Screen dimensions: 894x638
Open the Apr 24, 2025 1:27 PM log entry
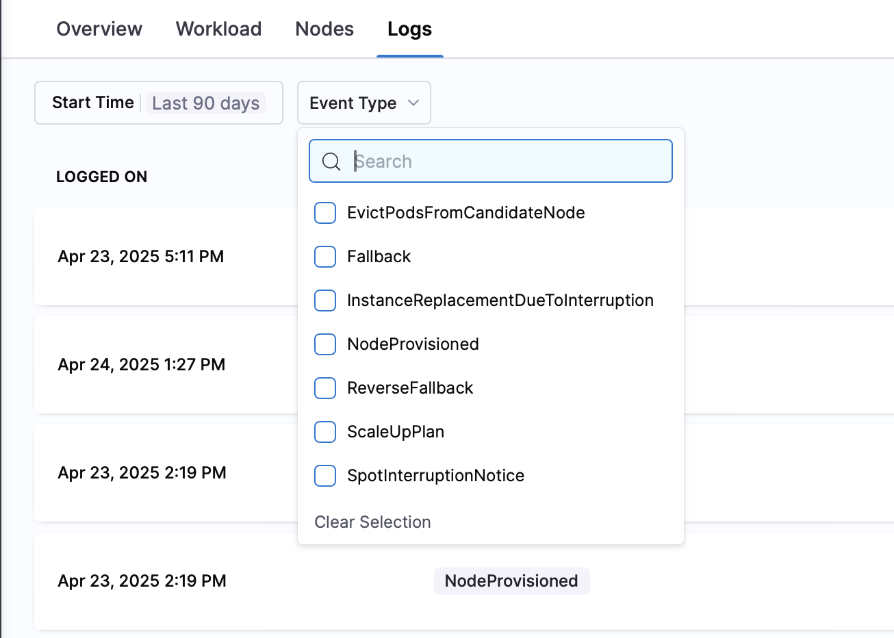click(x=142, y=365)
